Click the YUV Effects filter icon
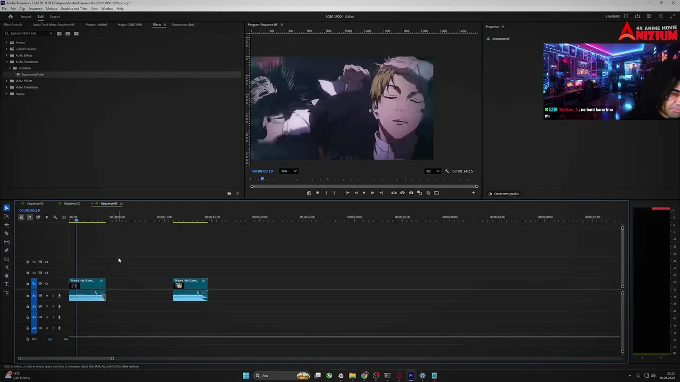This screenshot has width=680, height=382. [x=76, y=33]
